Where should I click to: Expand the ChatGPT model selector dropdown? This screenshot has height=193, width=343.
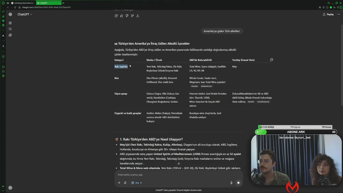coord(25,14)
